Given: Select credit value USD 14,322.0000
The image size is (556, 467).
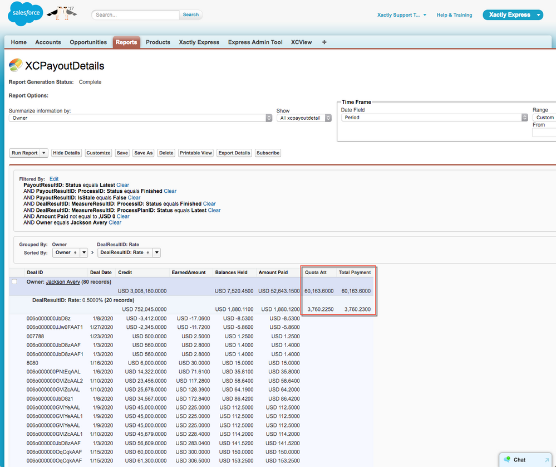Looking at the screenshot, I should (x=146, y=372).
